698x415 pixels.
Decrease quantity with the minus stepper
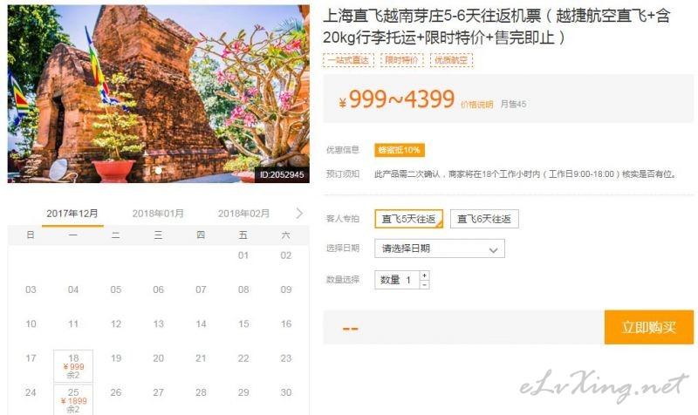pyautogui.click(x=424, y=285)
